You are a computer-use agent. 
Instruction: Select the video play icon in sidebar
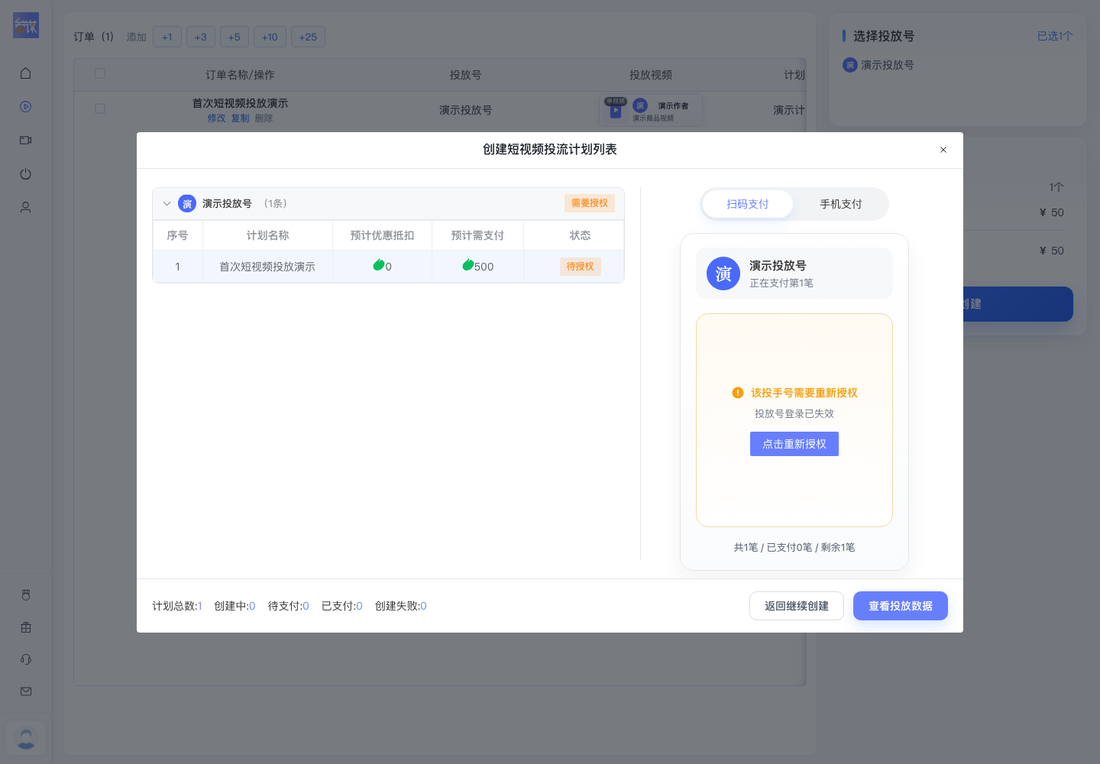[x=25, y=107]
